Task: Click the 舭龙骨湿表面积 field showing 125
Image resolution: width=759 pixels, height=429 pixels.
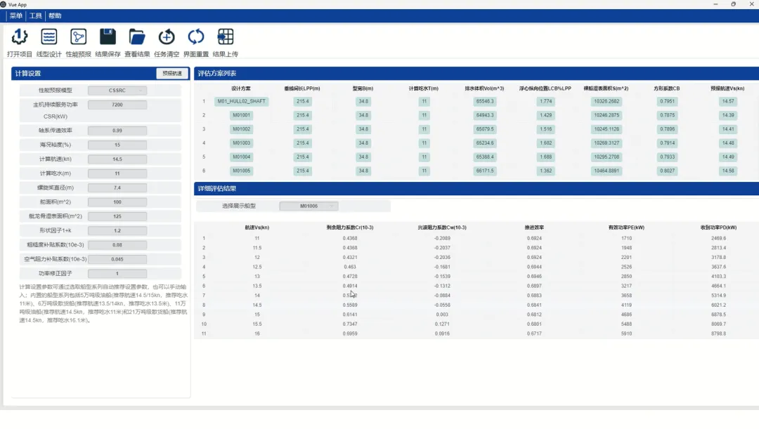Action: coord(117,216)
